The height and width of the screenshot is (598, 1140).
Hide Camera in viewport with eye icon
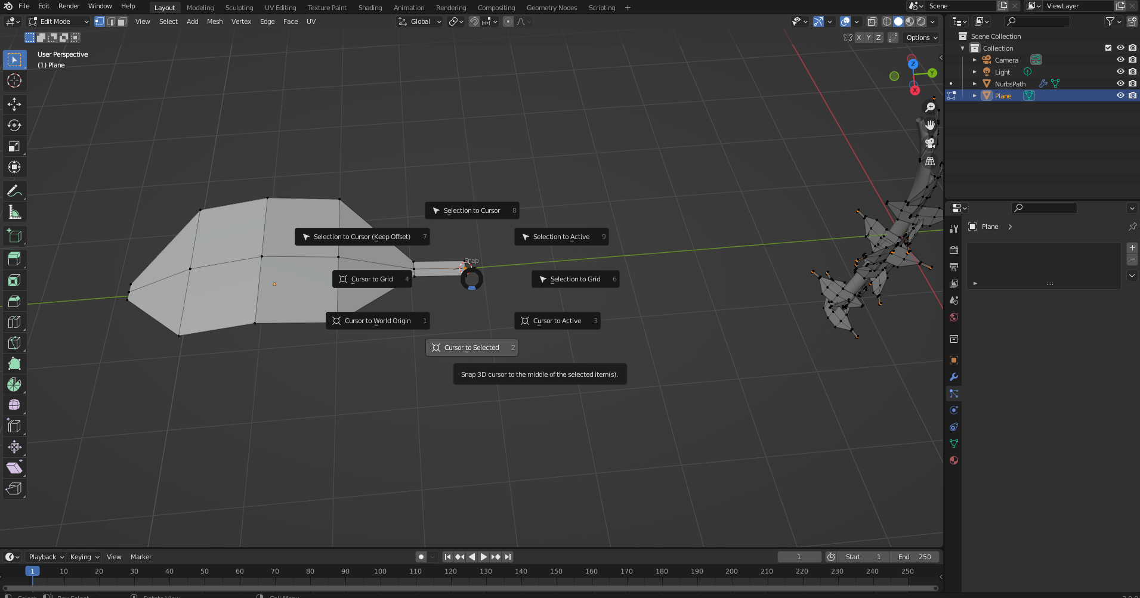(x=1120, y=60)
